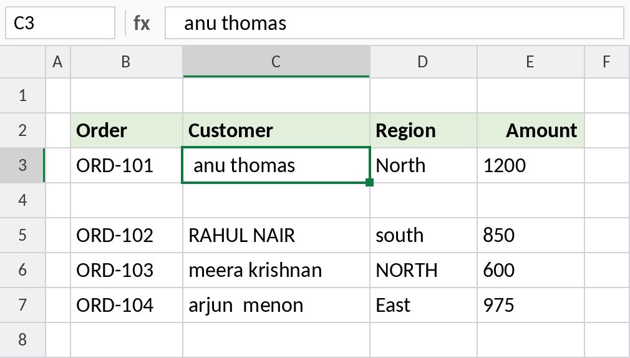Click empty cell B1
The image size is (630, 358).
[x=127, y=95]
